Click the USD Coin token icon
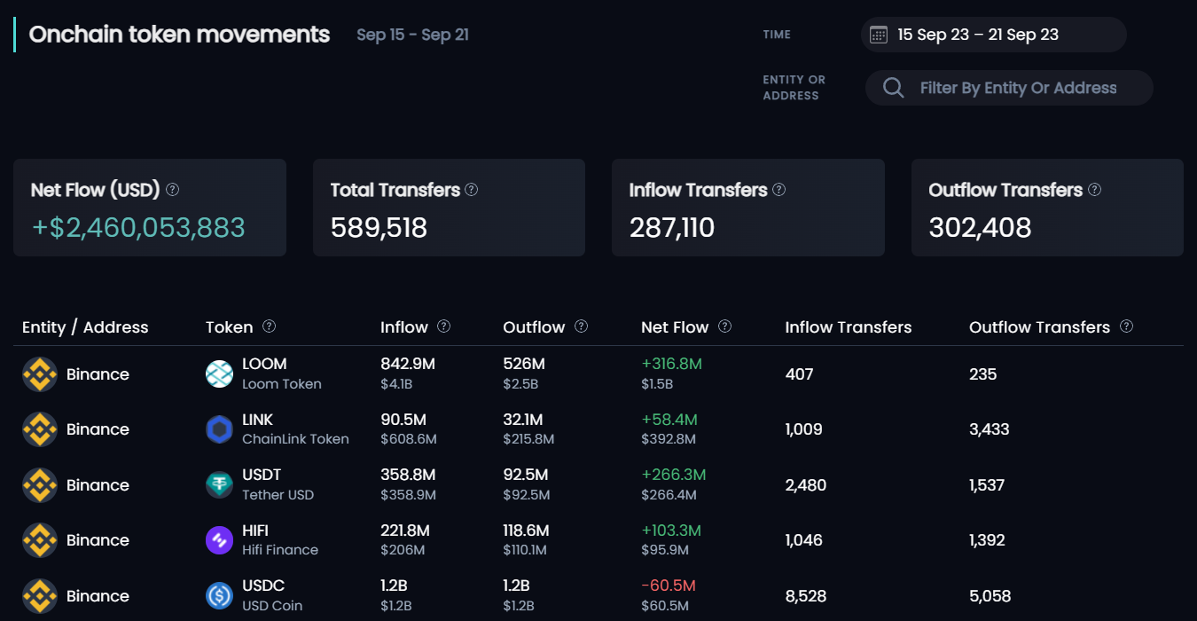1197x621 pixels. click(219, 596)
